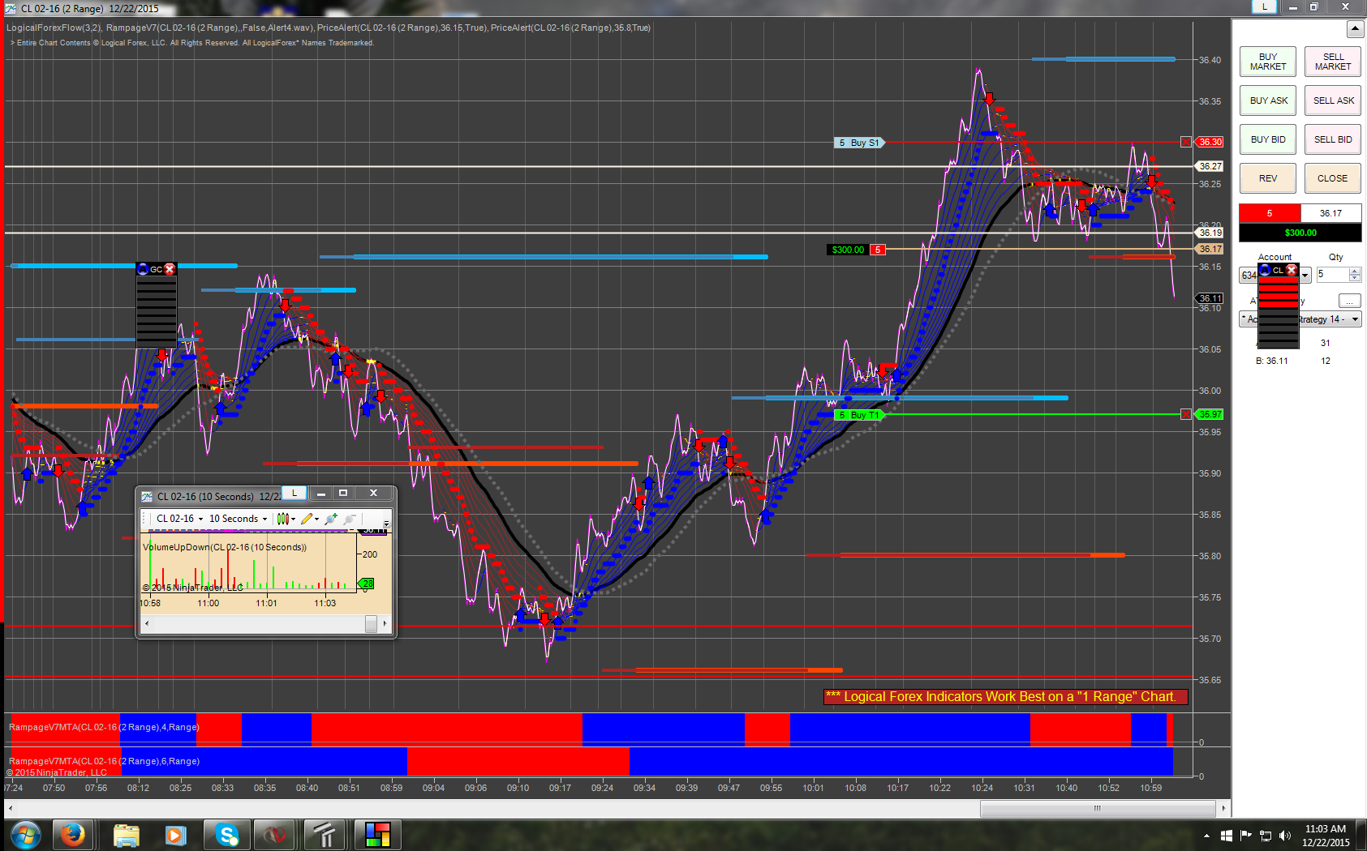1367x851 pixels.
Task: Select the 5 Buy T1 order label
Action: tap(859, 415)
